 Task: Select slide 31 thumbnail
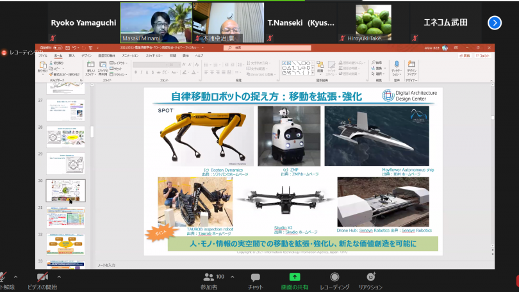pos(65,218)
